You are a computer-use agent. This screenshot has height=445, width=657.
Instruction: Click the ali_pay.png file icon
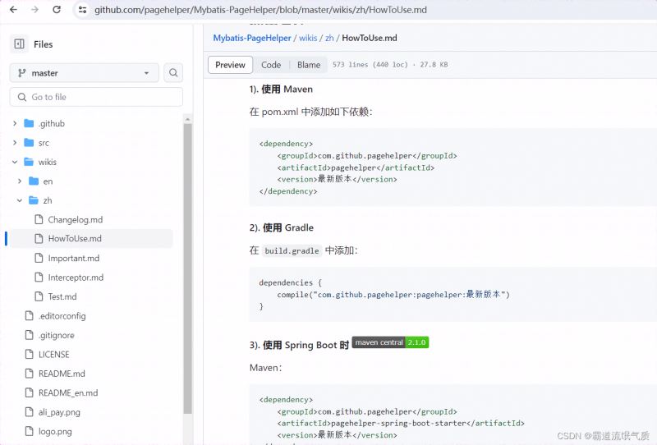[29, 412]
